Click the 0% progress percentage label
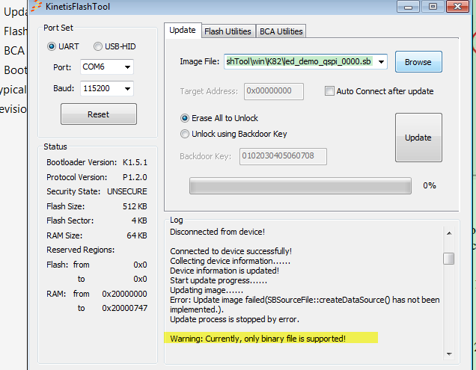 click(430, 185)
